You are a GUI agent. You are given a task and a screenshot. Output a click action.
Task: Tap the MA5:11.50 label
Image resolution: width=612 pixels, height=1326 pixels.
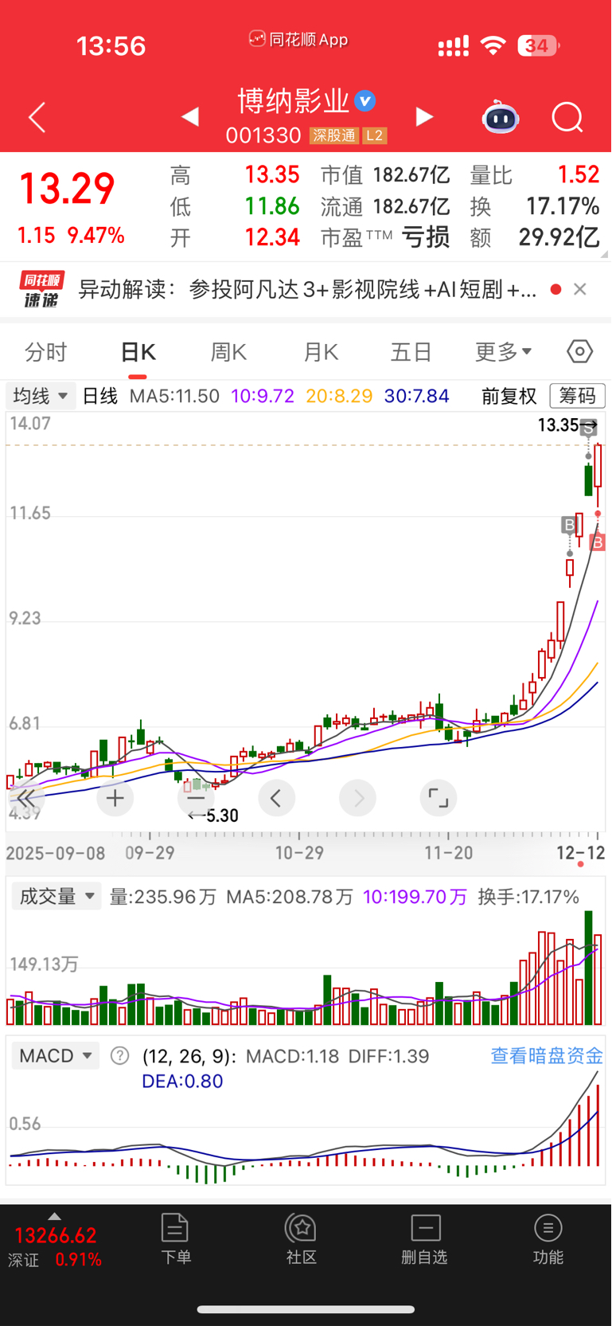pyautogui.click(x=174, y=396)
